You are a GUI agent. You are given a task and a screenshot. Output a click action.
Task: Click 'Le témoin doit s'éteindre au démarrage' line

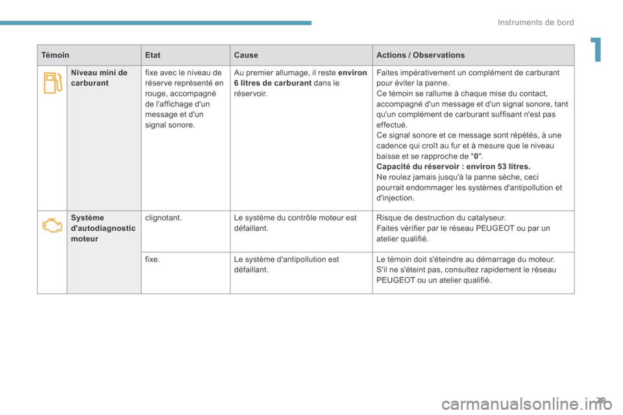tap(466, 259)
